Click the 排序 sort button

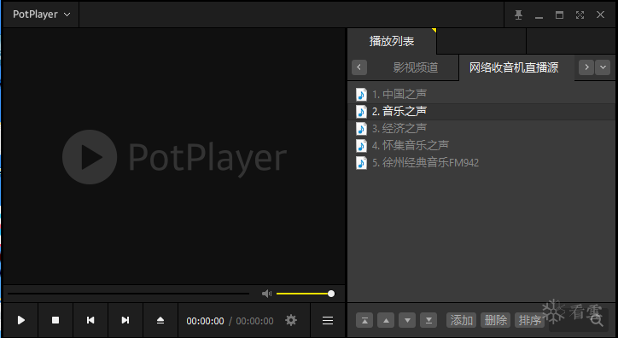530,320
